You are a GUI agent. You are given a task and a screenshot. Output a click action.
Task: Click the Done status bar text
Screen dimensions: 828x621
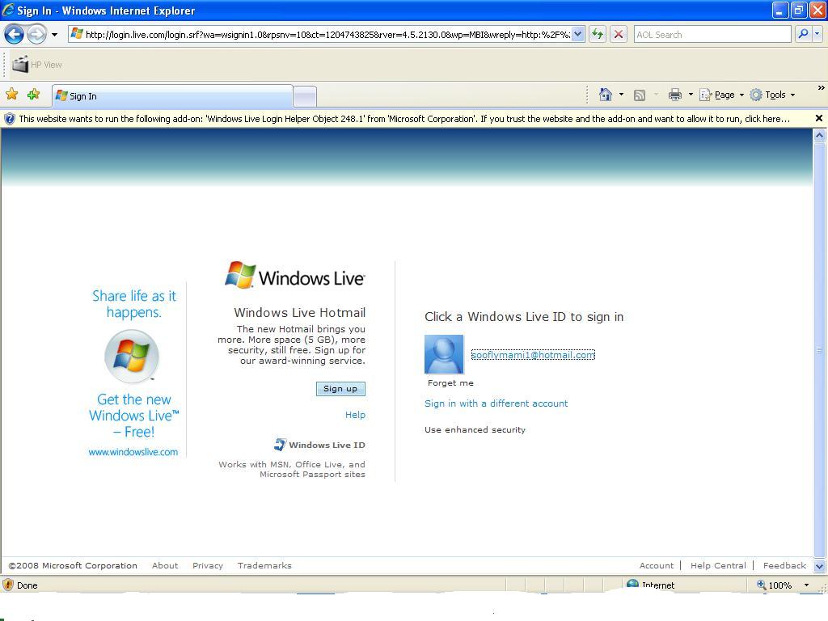(27, 585)
